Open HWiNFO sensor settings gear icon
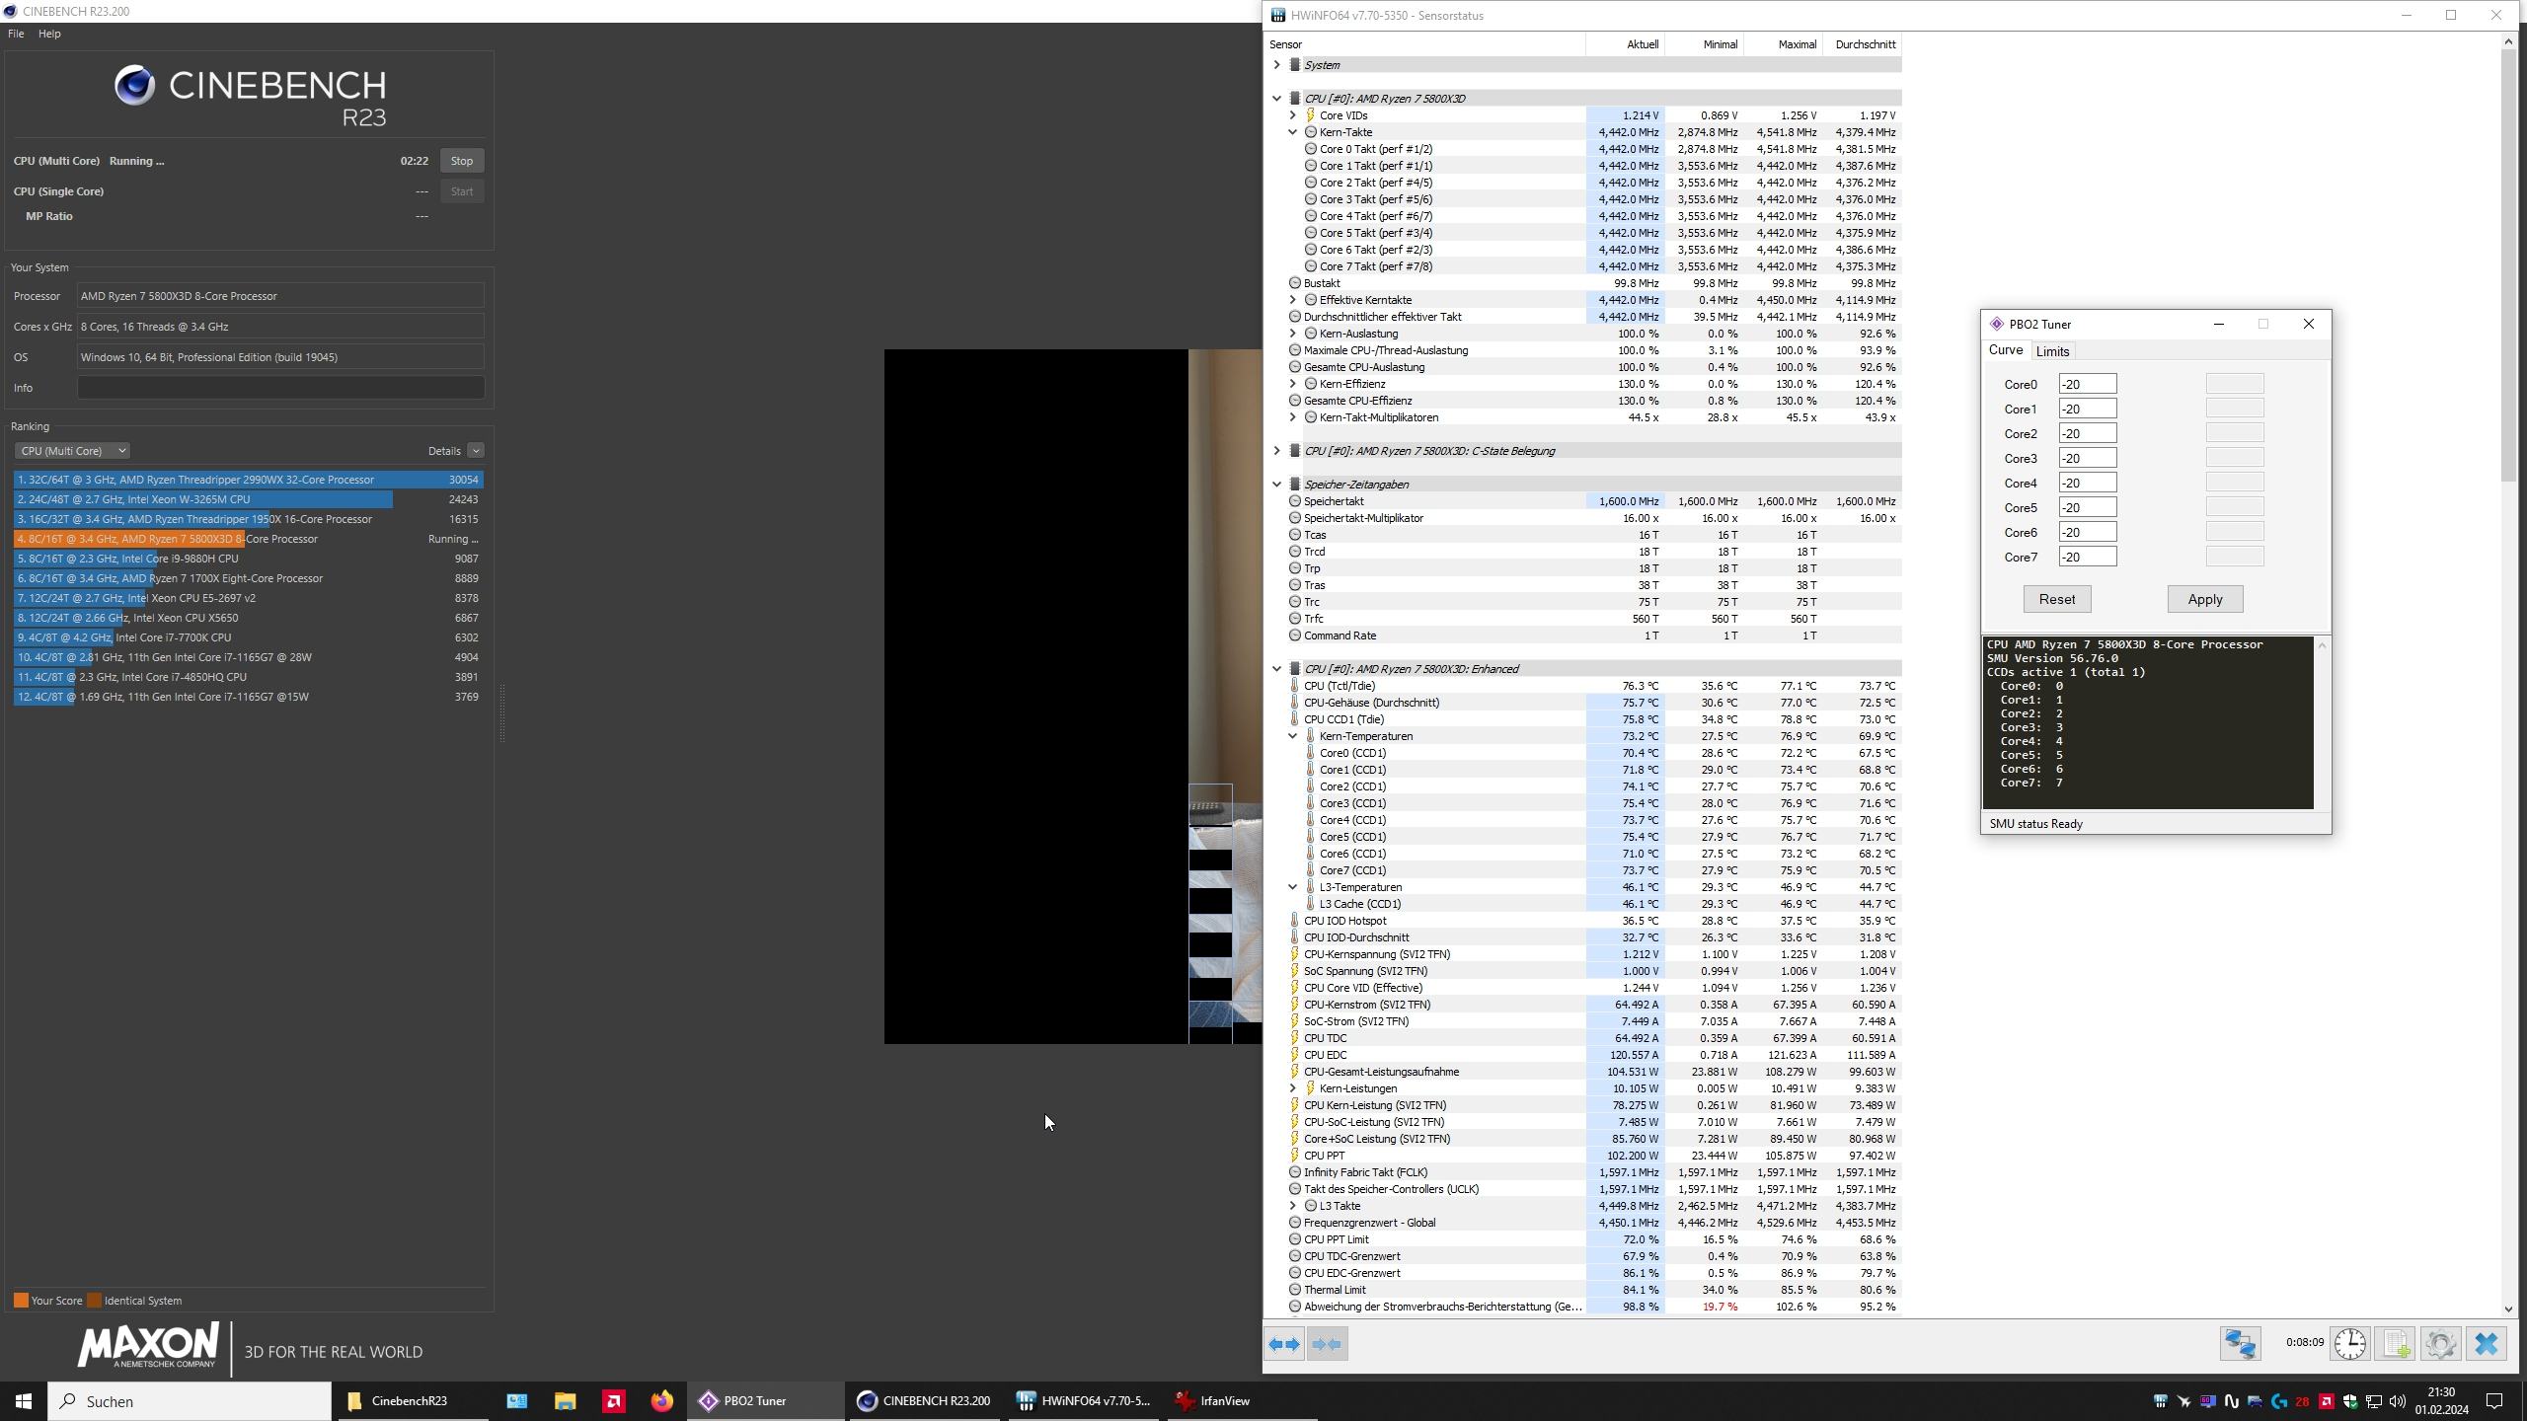This screenshot has height=1421, width=2527. (x=2440, y=1344)
